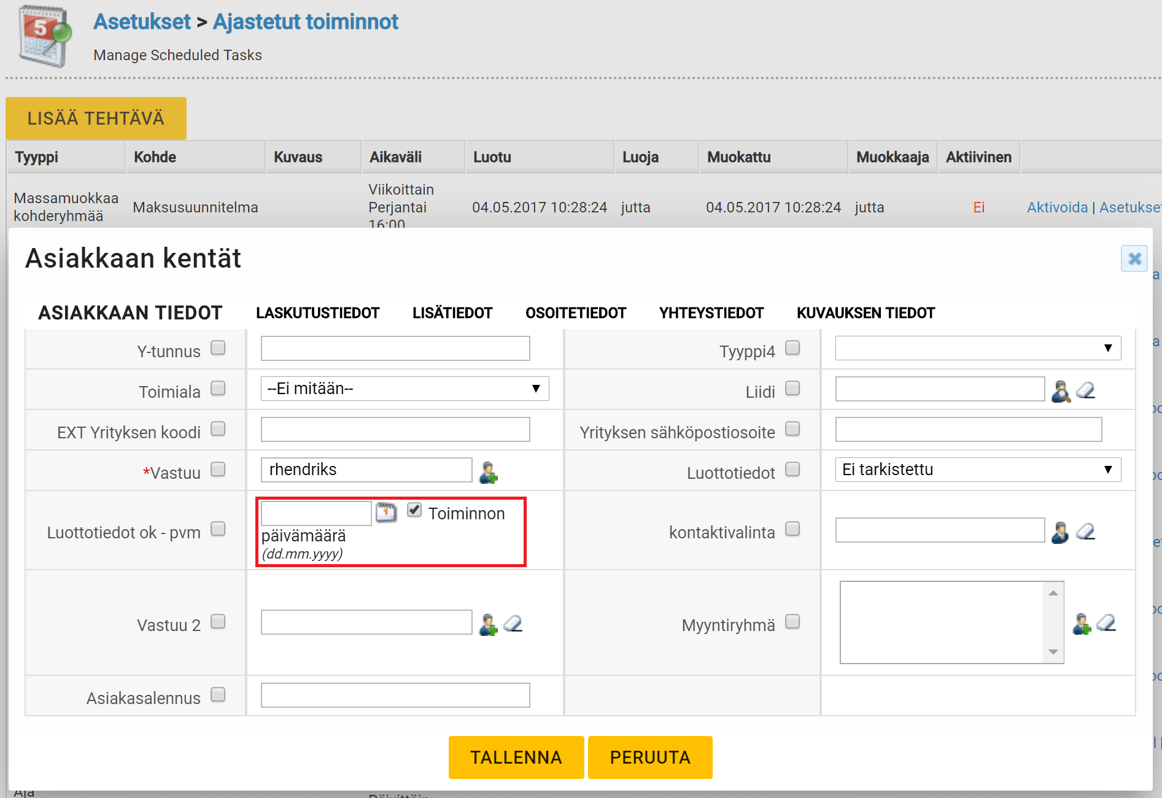The width and height of the screenshot is (1162, 798).
Task: Expand the Luottotiedot dropdown
Action: 977,470
